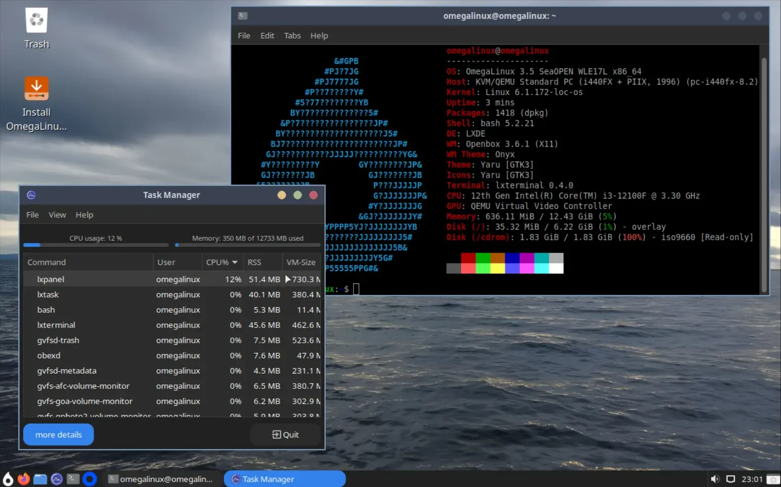
Task: Select the obexd process row
Action: [172, 356]
